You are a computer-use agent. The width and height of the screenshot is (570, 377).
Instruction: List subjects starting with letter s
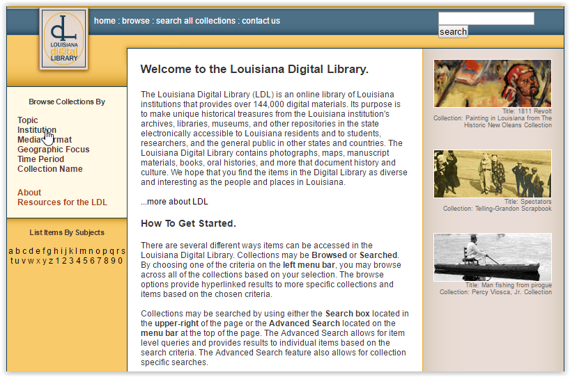click(123, 251)
